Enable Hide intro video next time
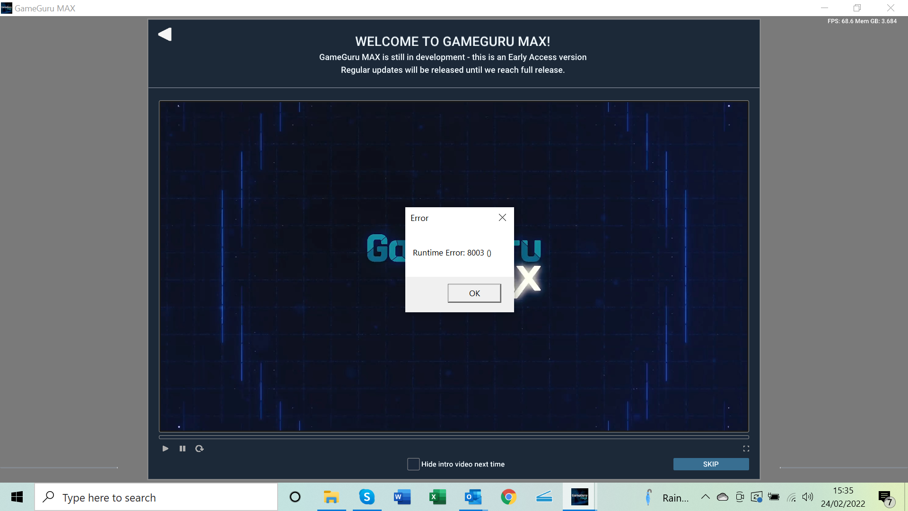 pos(413,464)
